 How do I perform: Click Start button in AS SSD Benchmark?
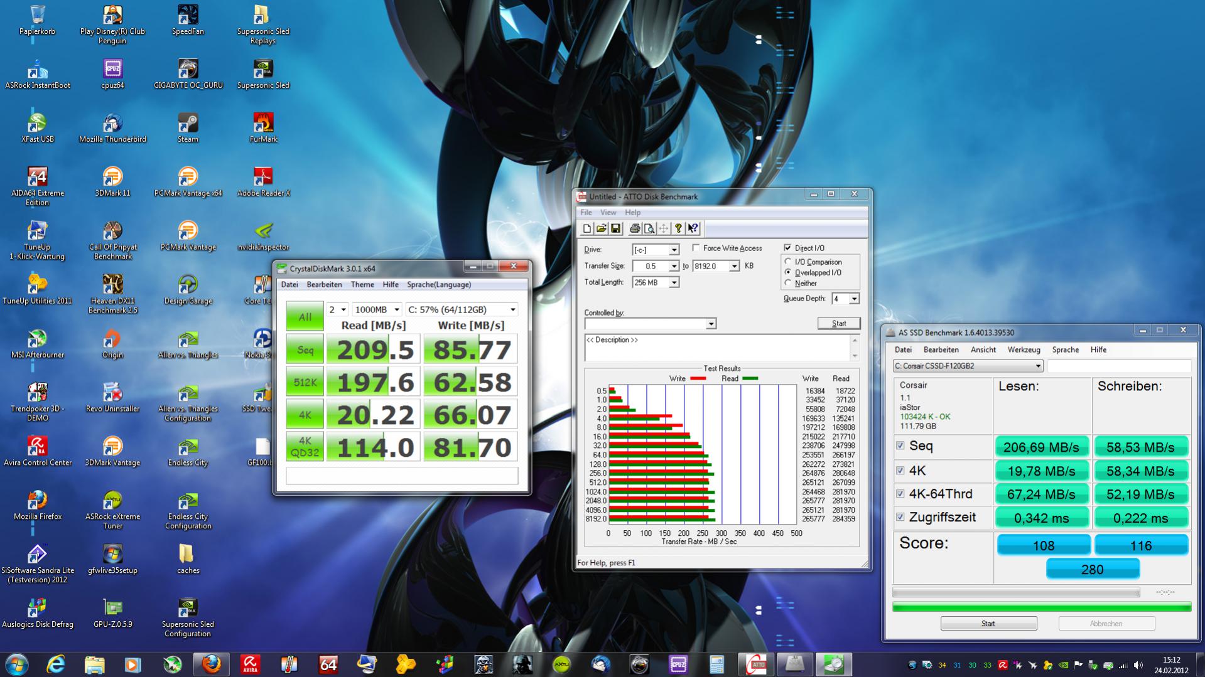(x=988, y=624)
